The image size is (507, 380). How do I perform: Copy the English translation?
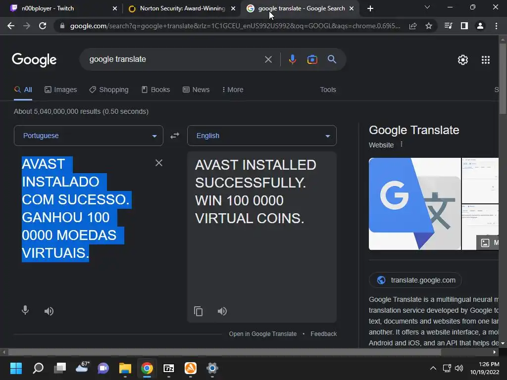click(x=198, y=311)
